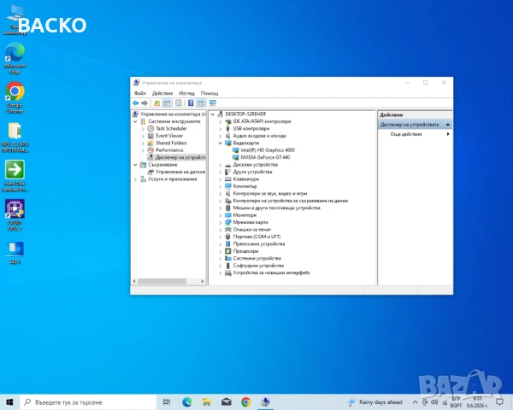513x410 pixels.
Task: Open the Изглед menu
Action: [x=186, y=93]
